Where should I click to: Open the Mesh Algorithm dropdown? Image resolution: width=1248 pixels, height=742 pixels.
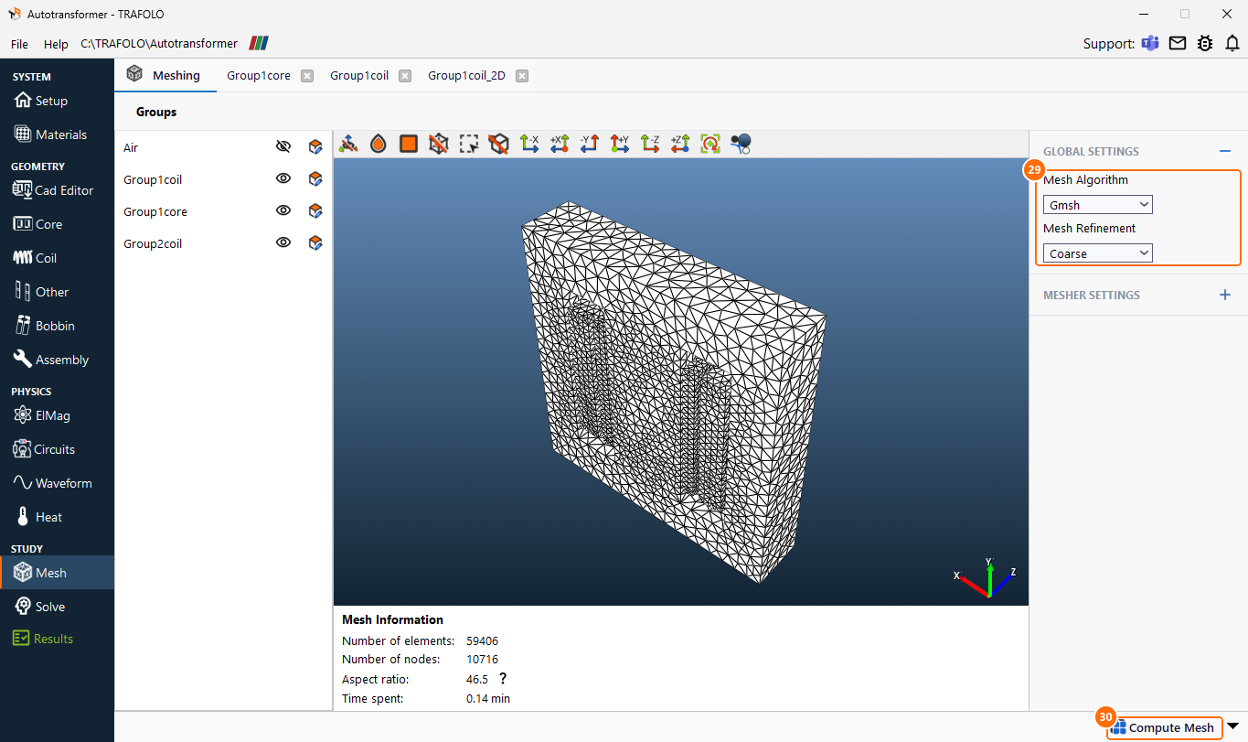pyautogui.click(x=1097, y=205)
